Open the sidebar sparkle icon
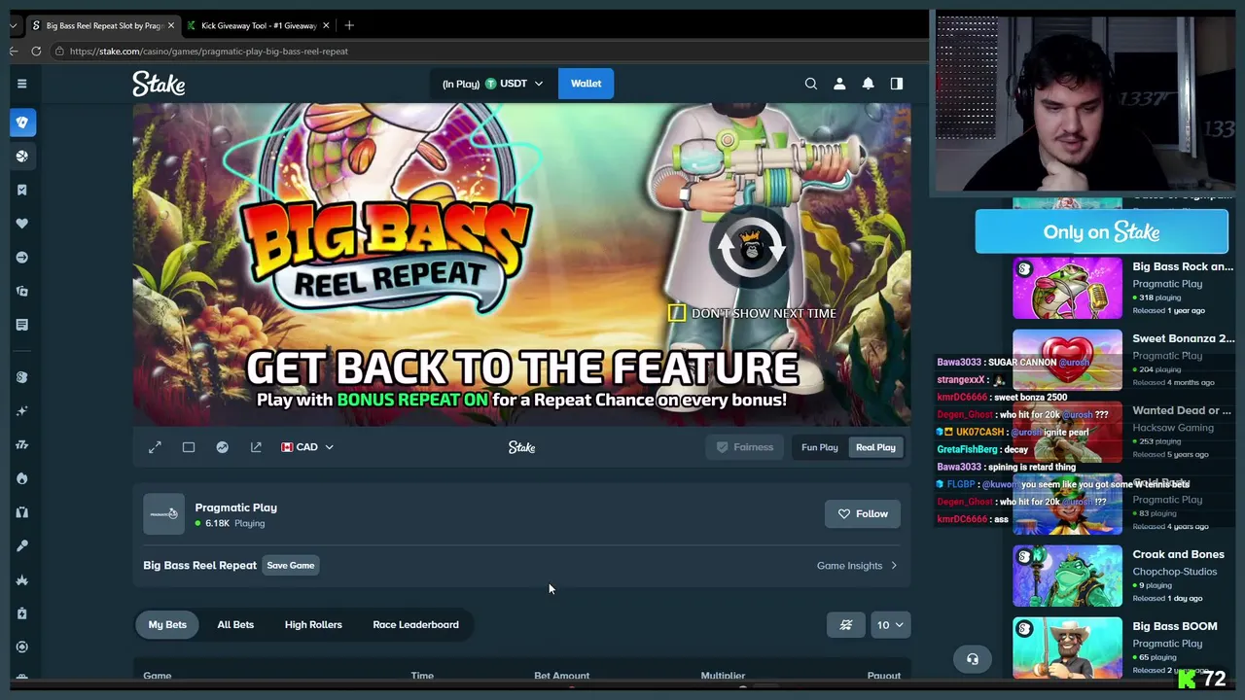 click(x=22, y=411)
